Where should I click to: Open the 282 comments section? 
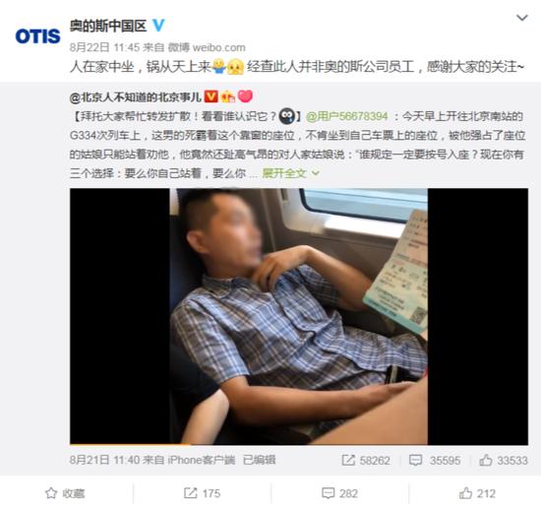pyautogui.click(x=339, y=493)
